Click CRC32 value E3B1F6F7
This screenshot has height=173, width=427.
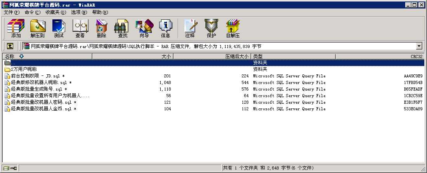413,102
